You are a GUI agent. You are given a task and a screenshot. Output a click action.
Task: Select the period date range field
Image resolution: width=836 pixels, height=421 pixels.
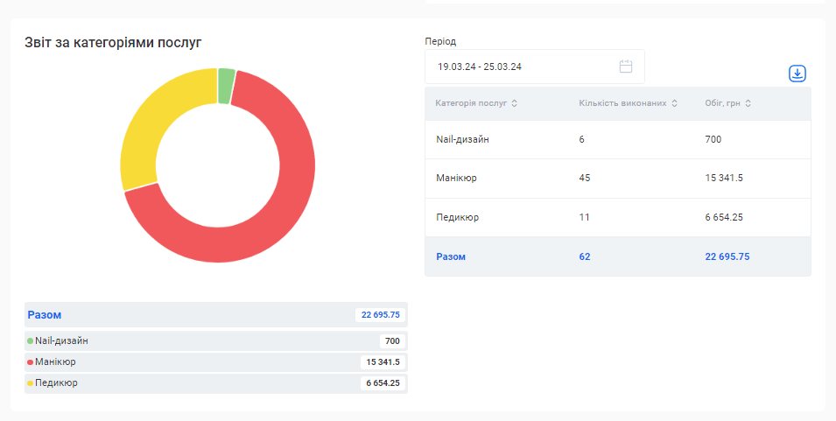(525, 67)
